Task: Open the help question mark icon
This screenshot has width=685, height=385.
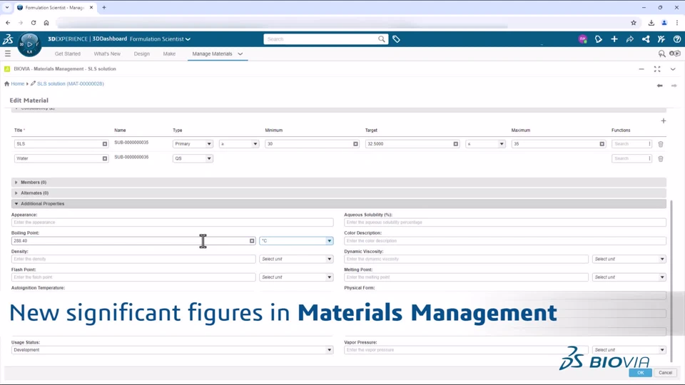Action: [677, 38]
